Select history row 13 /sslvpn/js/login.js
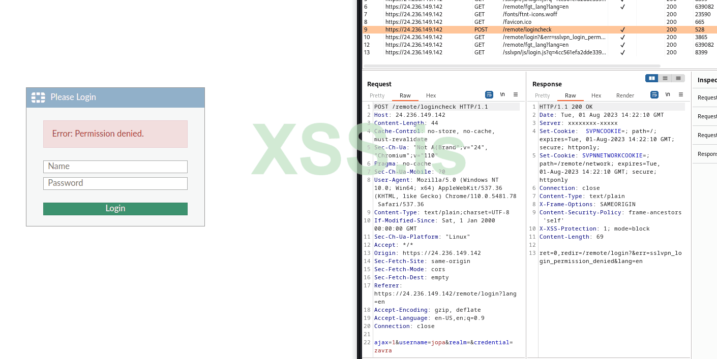The width and height of the screenshot is (717, 359). coord(540,52)
